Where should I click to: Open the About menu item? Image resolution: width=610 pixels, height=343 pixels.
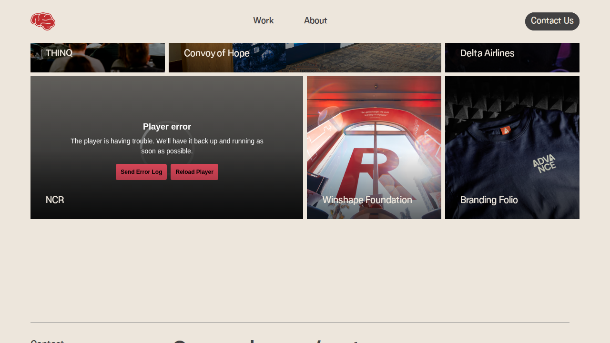[x=315, y=20]
